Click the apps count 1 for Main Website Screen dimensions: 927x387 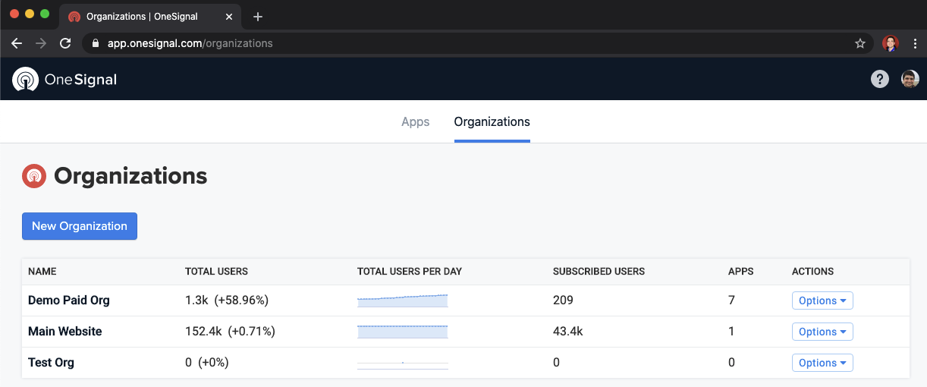732,332
